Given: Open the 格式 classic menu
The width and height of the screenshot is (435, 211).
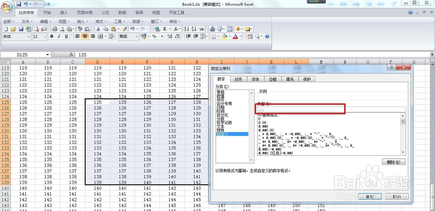Looking at the screenshot, I should [101, 21].
